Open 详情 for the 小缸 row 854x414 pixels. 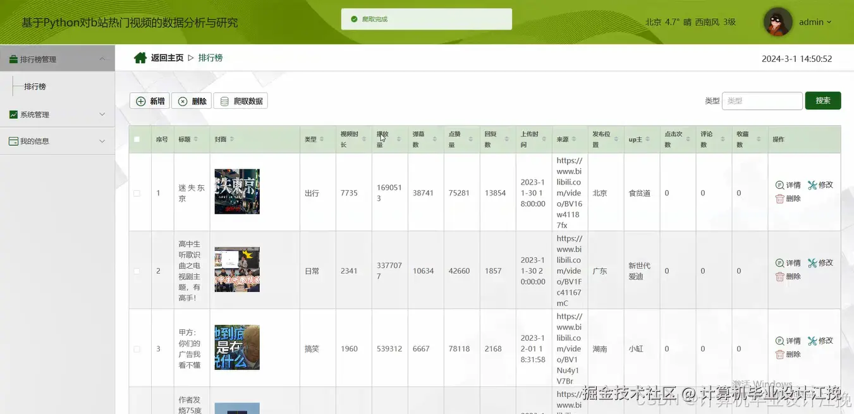click(788, 341)
